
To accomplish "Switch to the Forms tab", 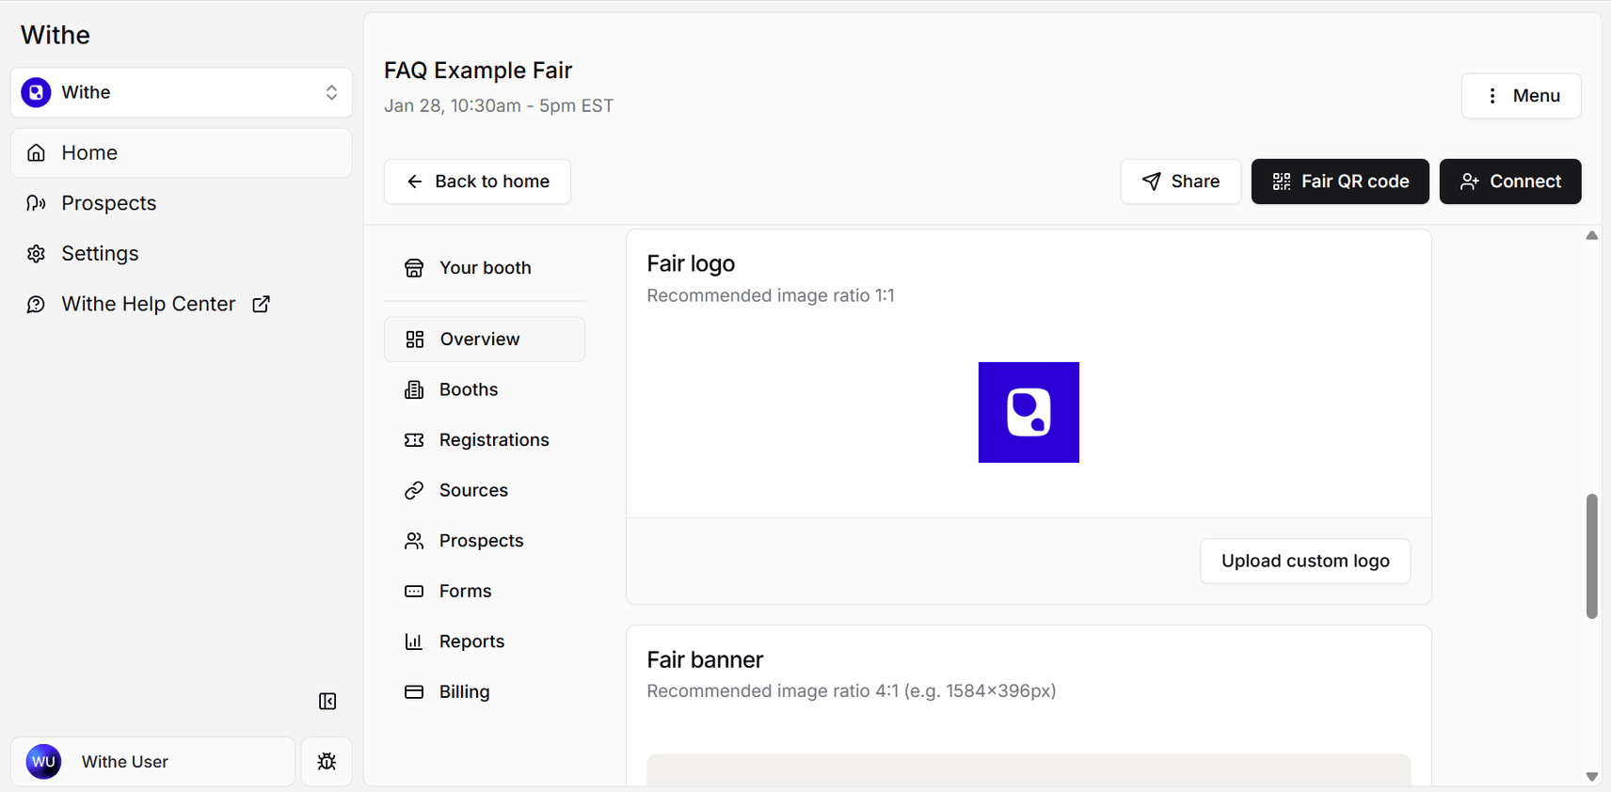I will (x=485, y=591).
